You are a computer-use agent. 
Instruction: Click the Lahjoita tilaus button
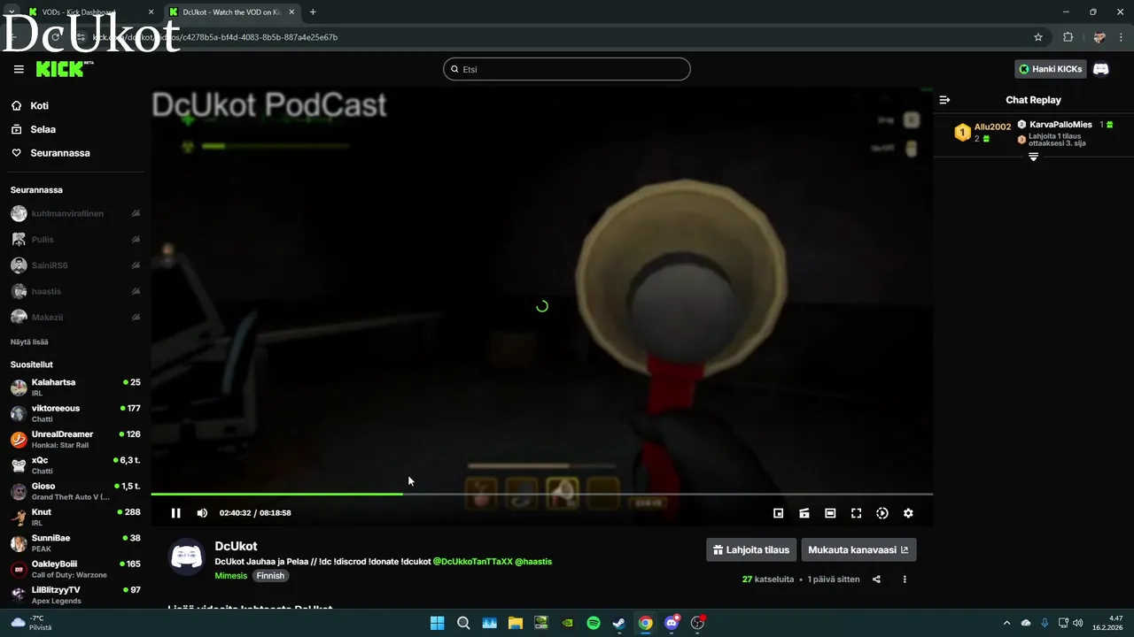click(x=751, y=549)
